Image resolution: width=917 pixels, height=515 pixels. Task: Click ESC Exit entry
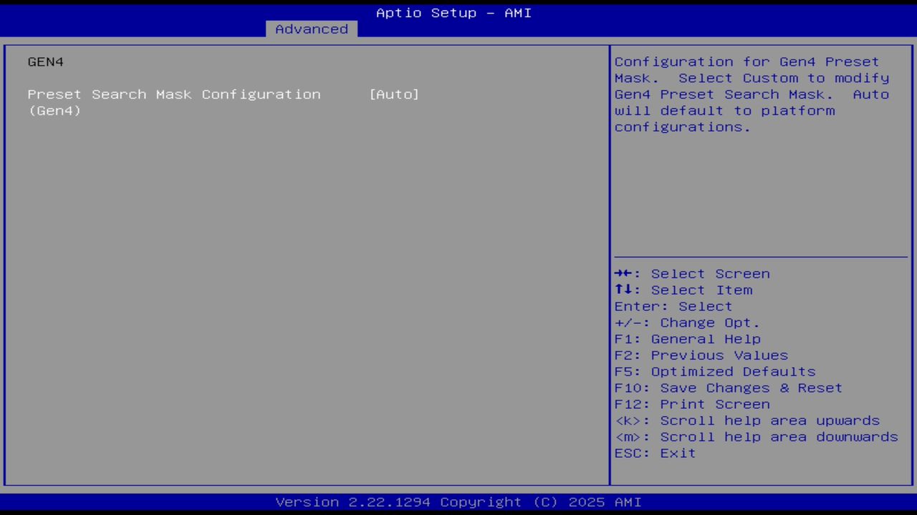point(654,453)
